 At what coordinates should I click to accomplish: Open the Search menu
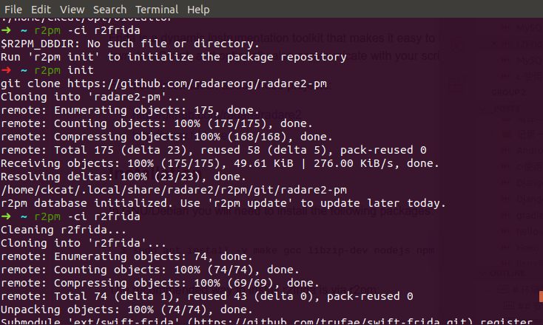point(109,10)
